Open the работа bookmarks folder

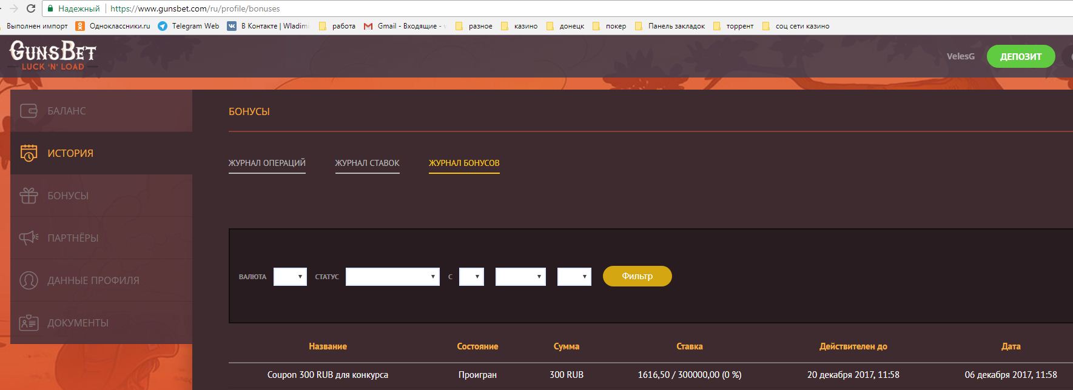(x=337, y=26)
